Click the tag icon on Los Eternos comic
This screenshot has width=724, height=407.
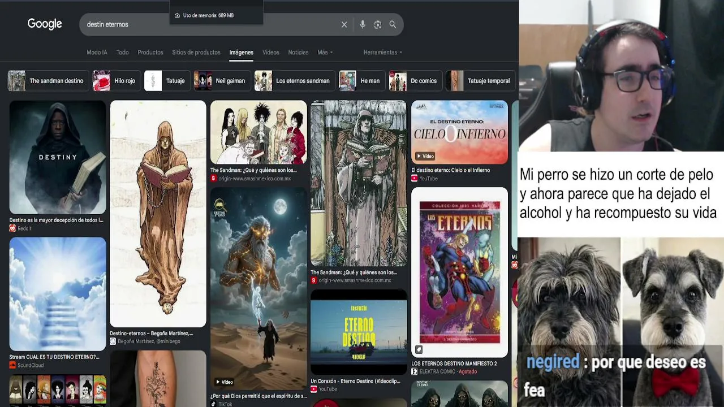click(419, 350)
